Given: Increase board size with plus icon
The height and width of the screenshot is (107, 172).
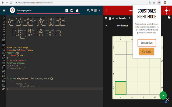Looking at the screenshot, I should pyautogui.click(x=113, y=18).
